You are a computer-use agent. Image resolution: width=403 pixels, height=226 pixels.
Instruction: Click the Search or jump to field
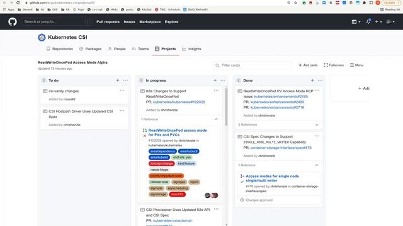(57, 22)
